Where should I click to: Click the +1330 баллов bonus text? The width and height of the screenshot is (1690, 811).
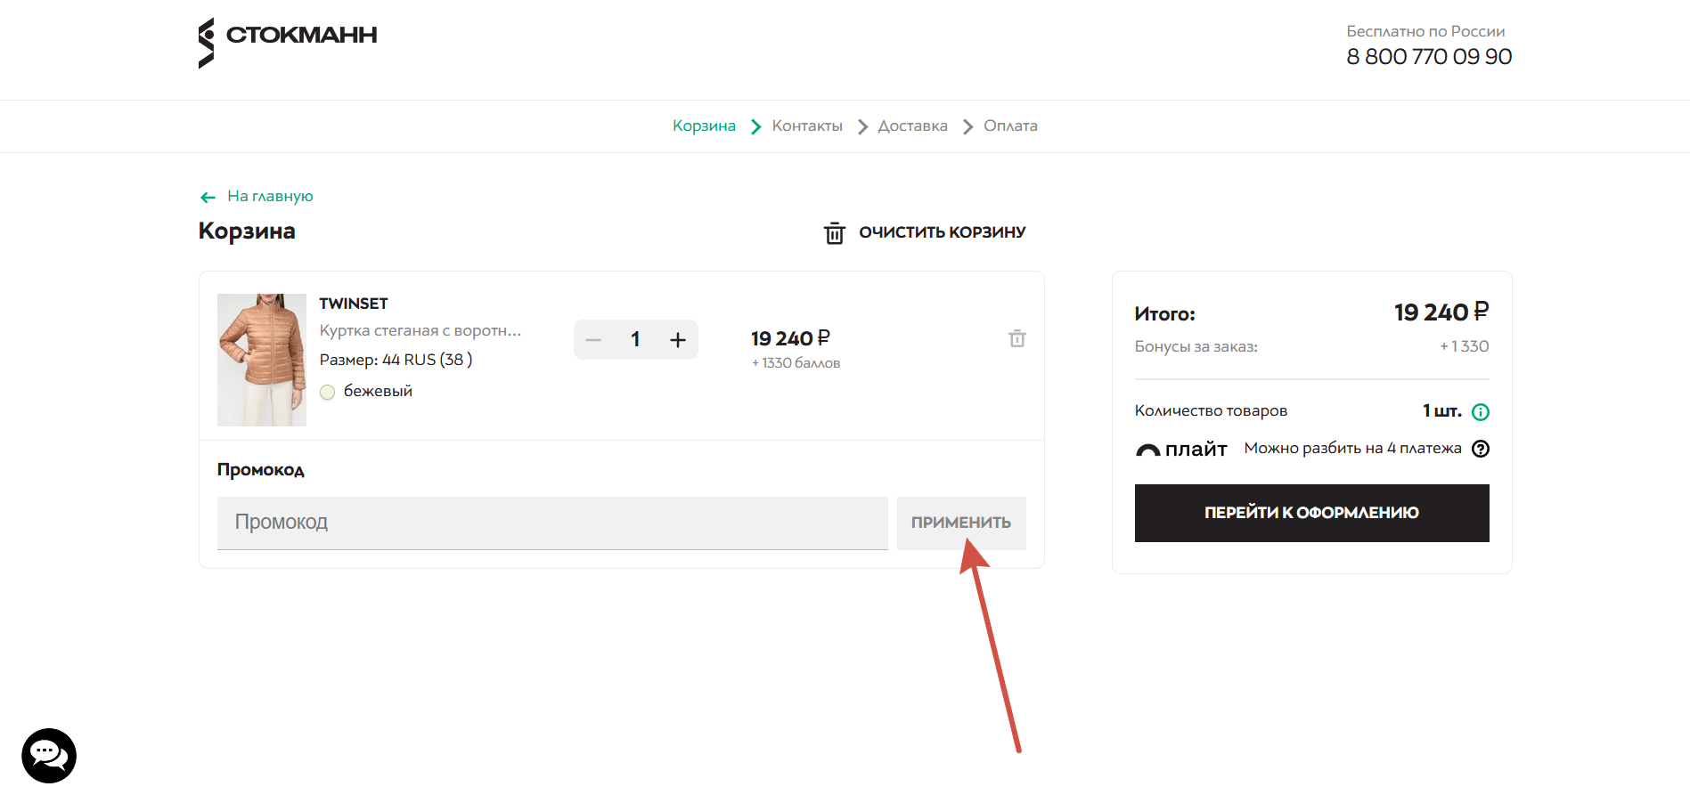(x=796, y=363)
